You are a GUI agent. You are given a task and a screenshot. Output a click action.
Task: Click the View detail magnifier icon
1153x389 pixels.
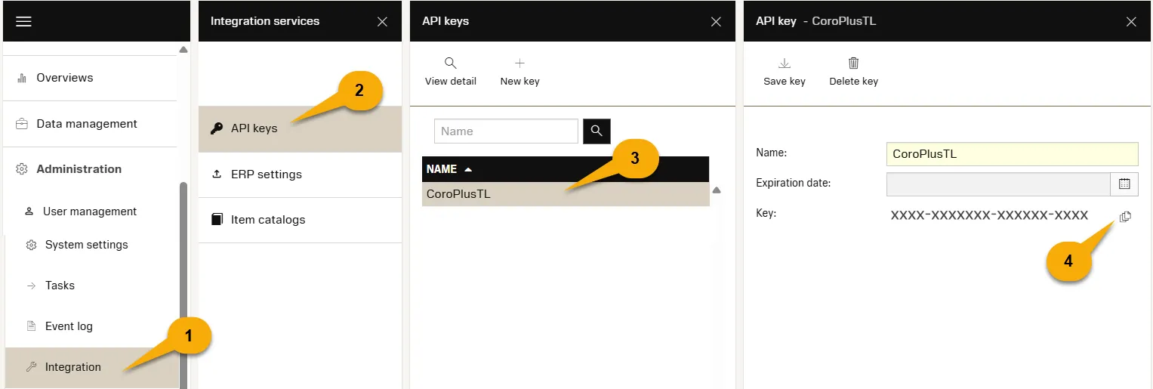tap(450, 63)
